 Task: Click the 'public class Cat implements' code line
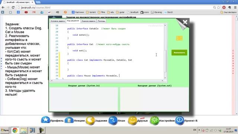point(100,60)
